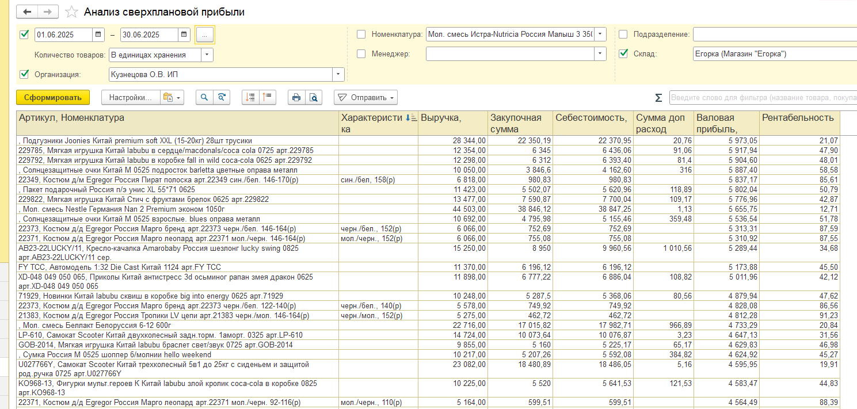Add report to favorites with star icon
Viewport: 857px width, 409px height.
coord(71,12)
